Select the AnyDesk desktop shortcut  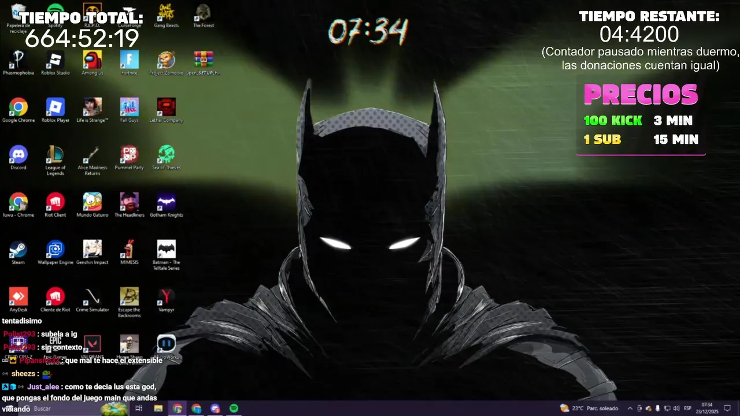point(18,300)
